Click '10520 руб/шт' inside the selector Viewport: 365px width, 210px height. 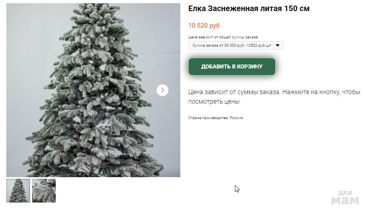click(259, 45)
